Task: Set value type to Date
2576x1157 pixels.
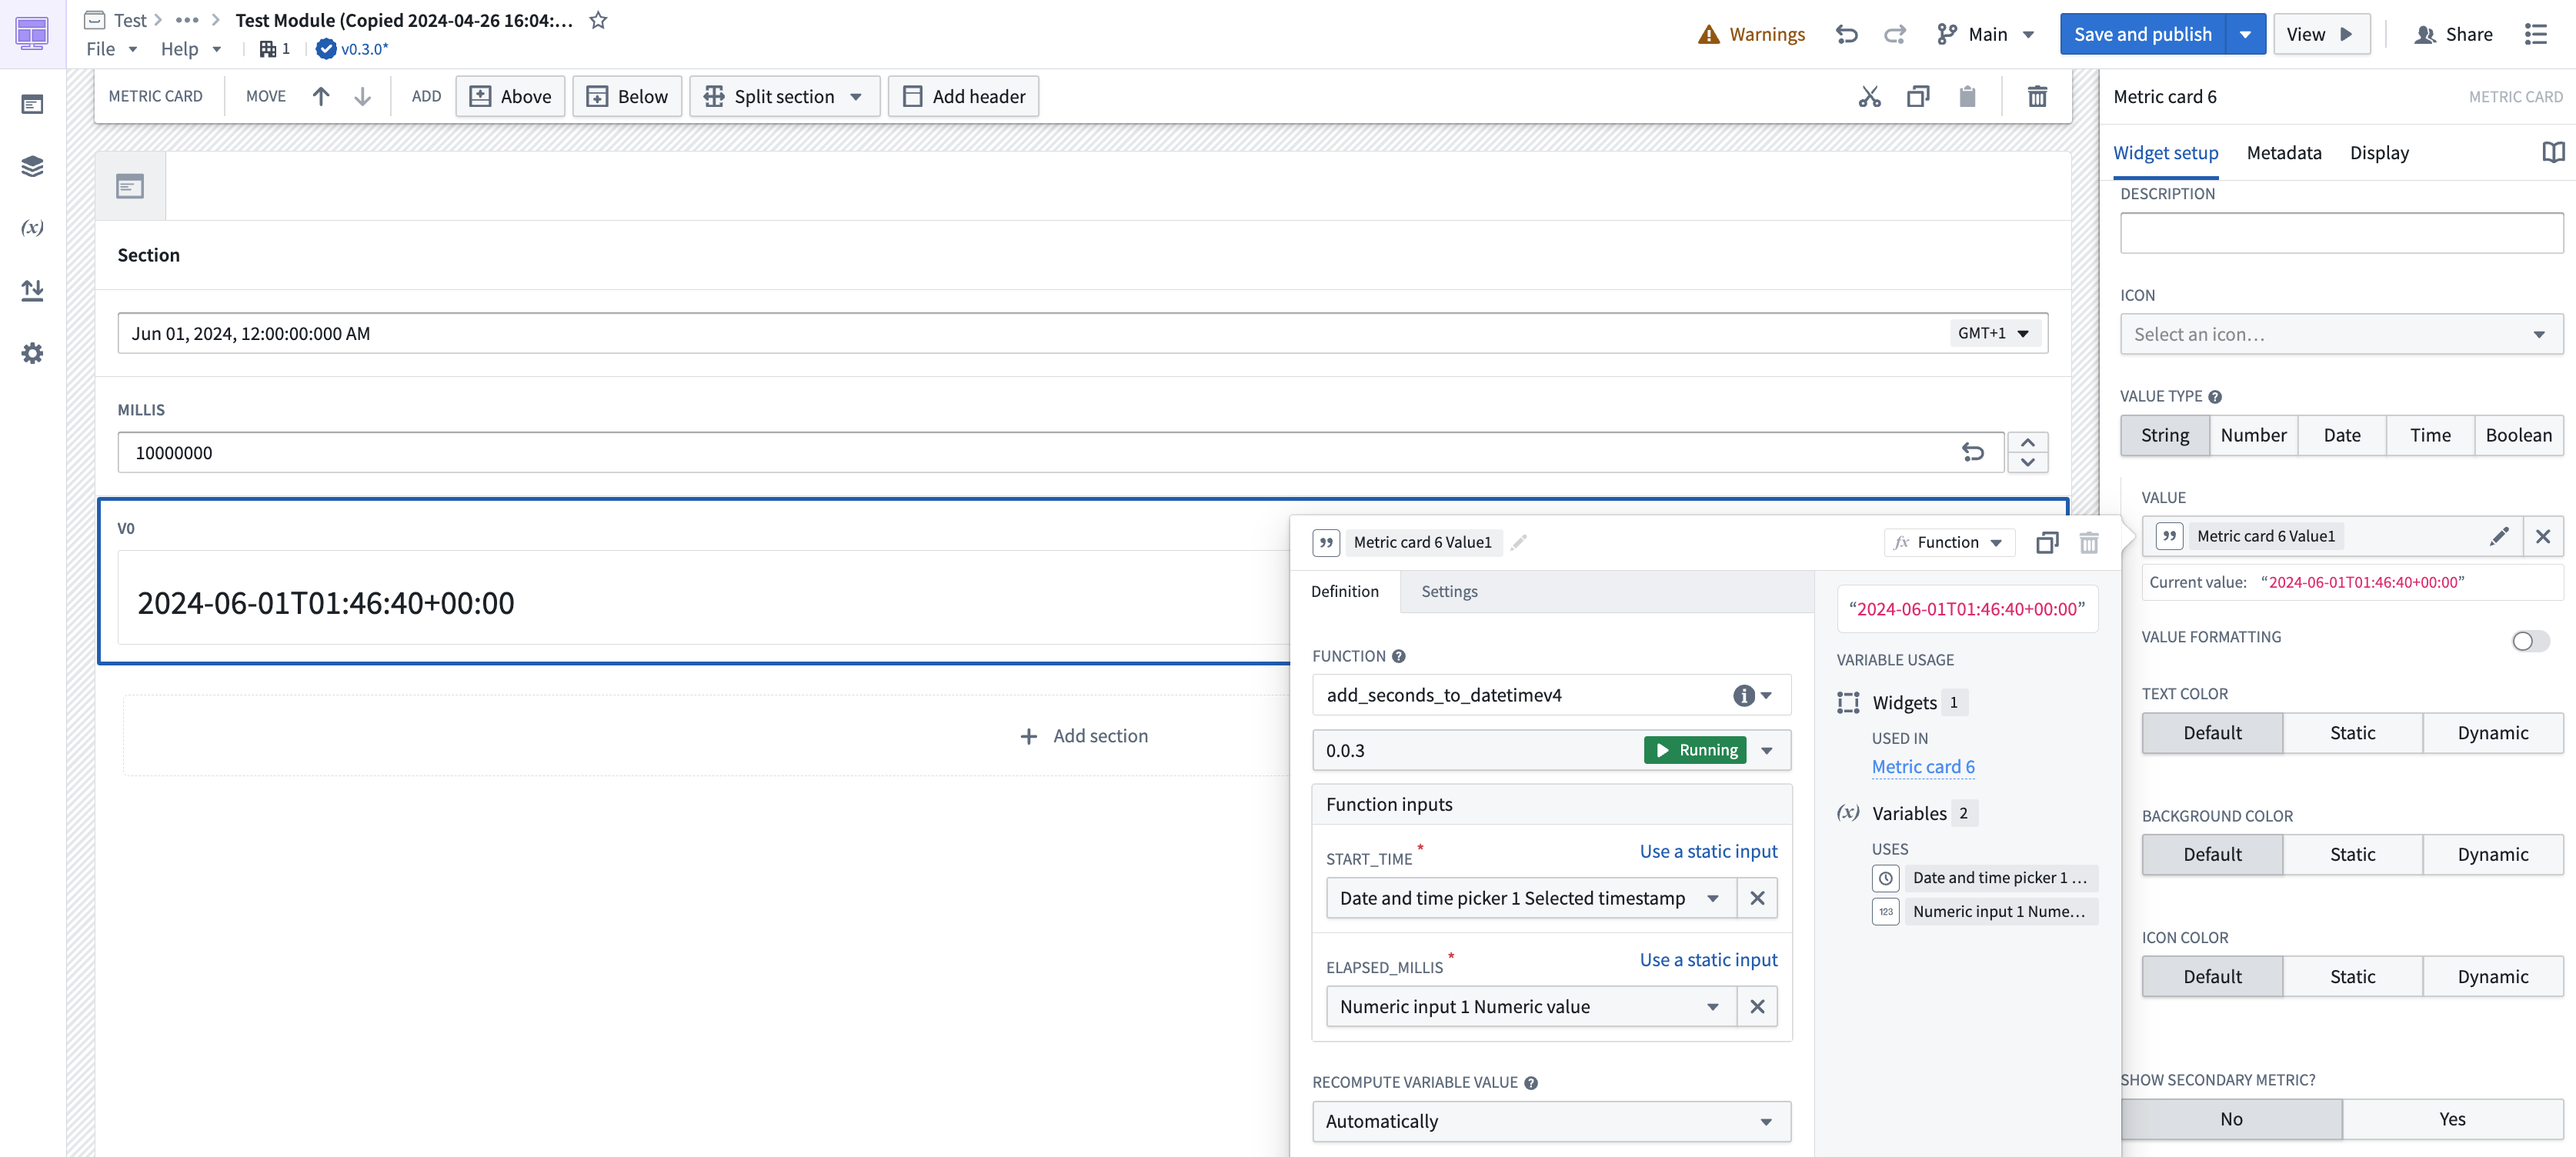Action: 2341,435
